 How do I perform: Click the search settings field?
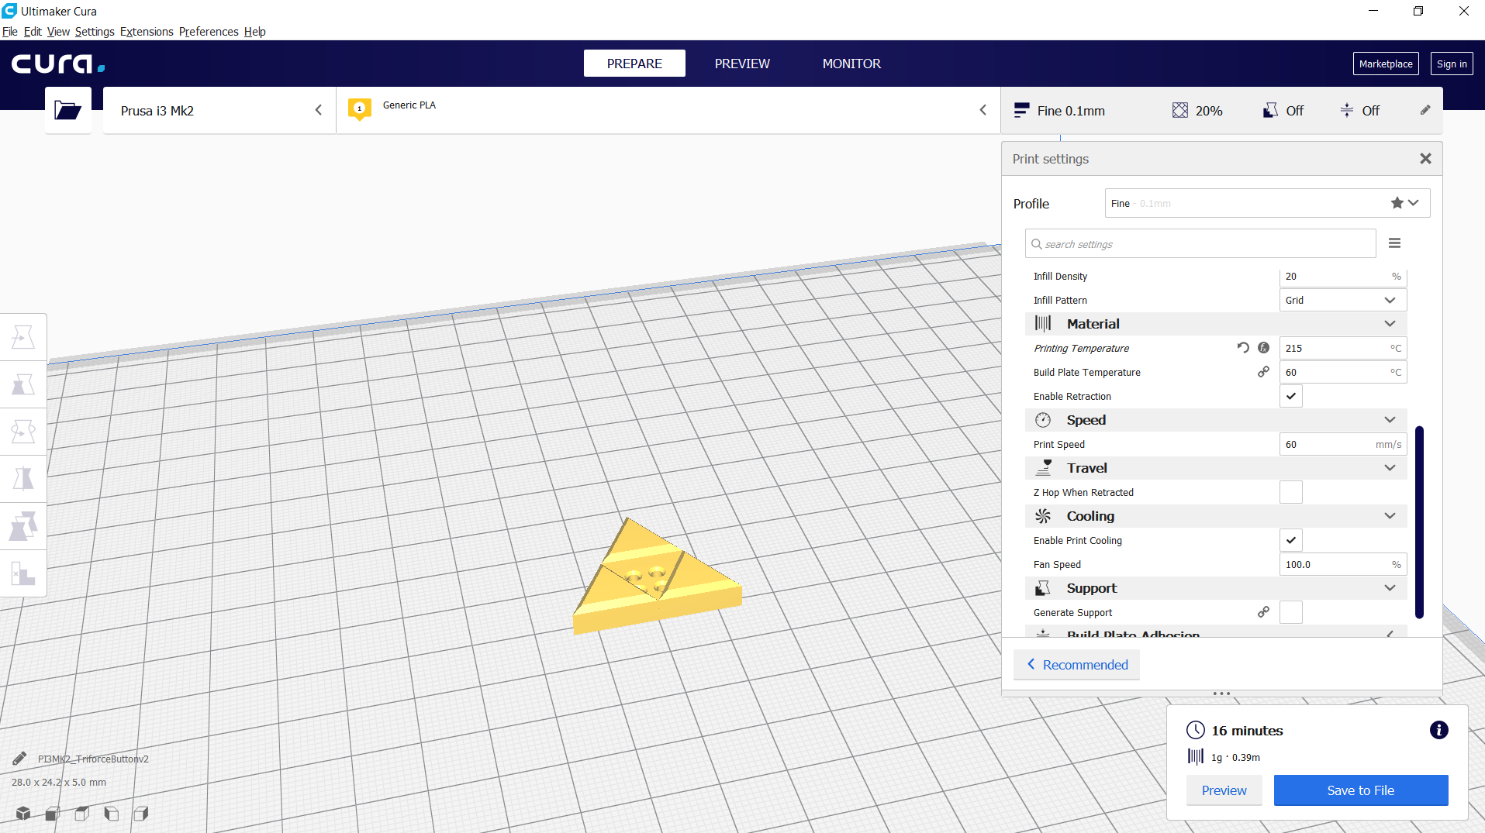(1200, 243)
